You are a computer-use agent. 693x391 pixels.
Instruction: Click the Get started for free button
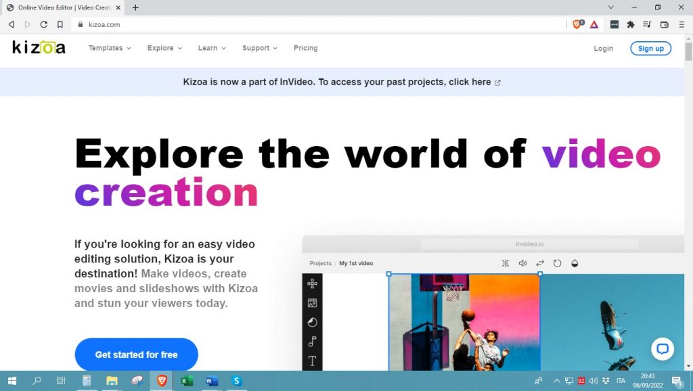[135, 354]
